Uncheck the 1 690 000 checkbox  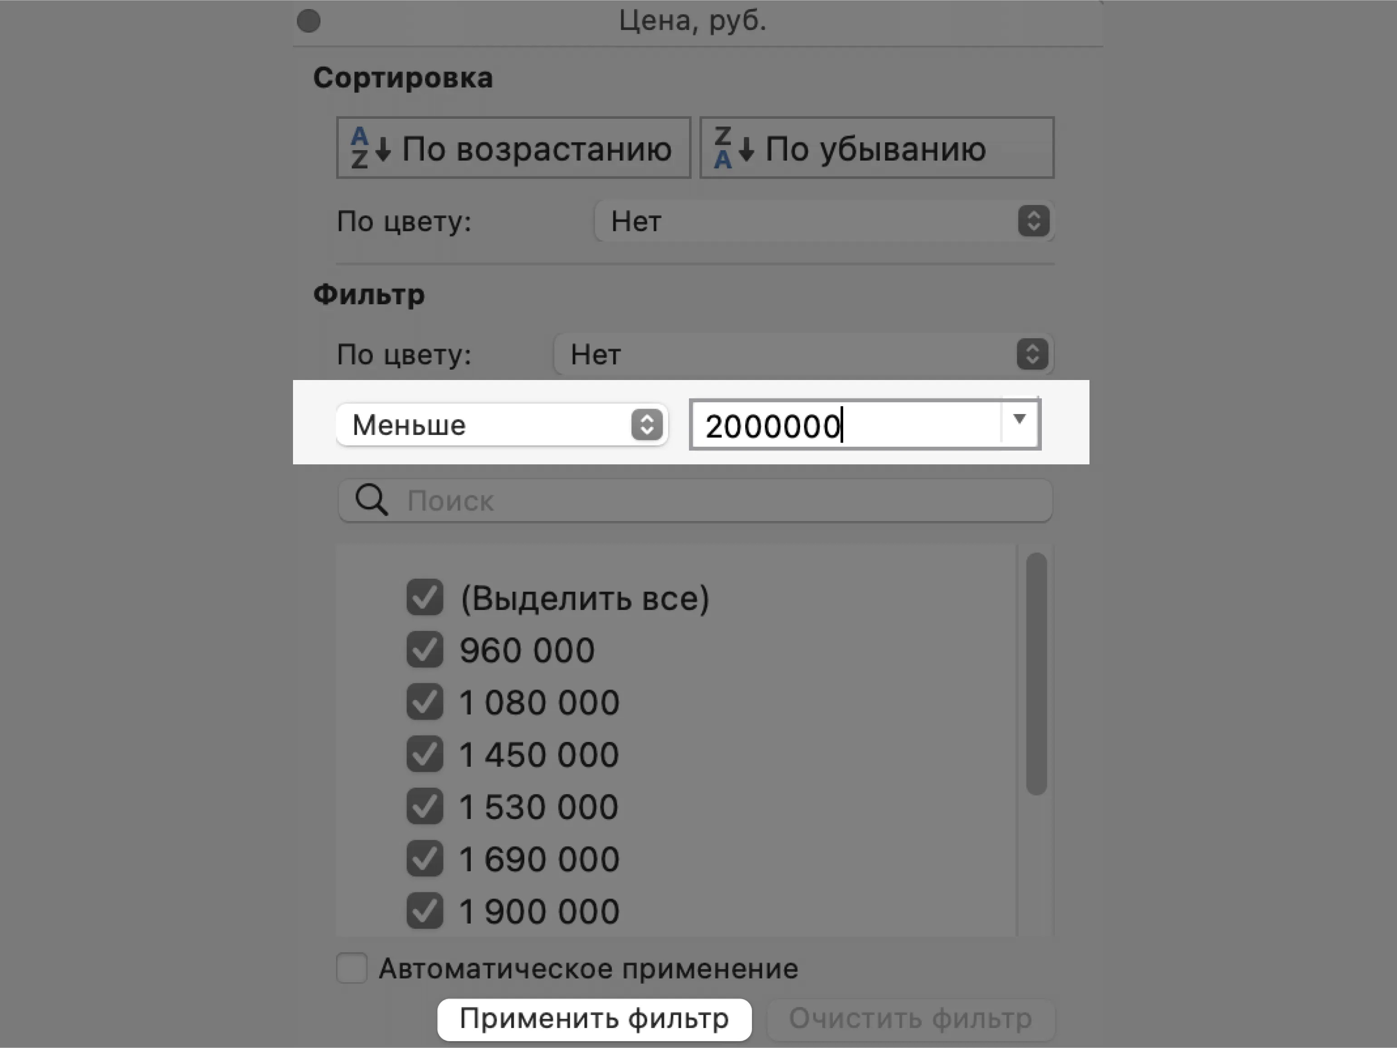[x=425, y=858]
